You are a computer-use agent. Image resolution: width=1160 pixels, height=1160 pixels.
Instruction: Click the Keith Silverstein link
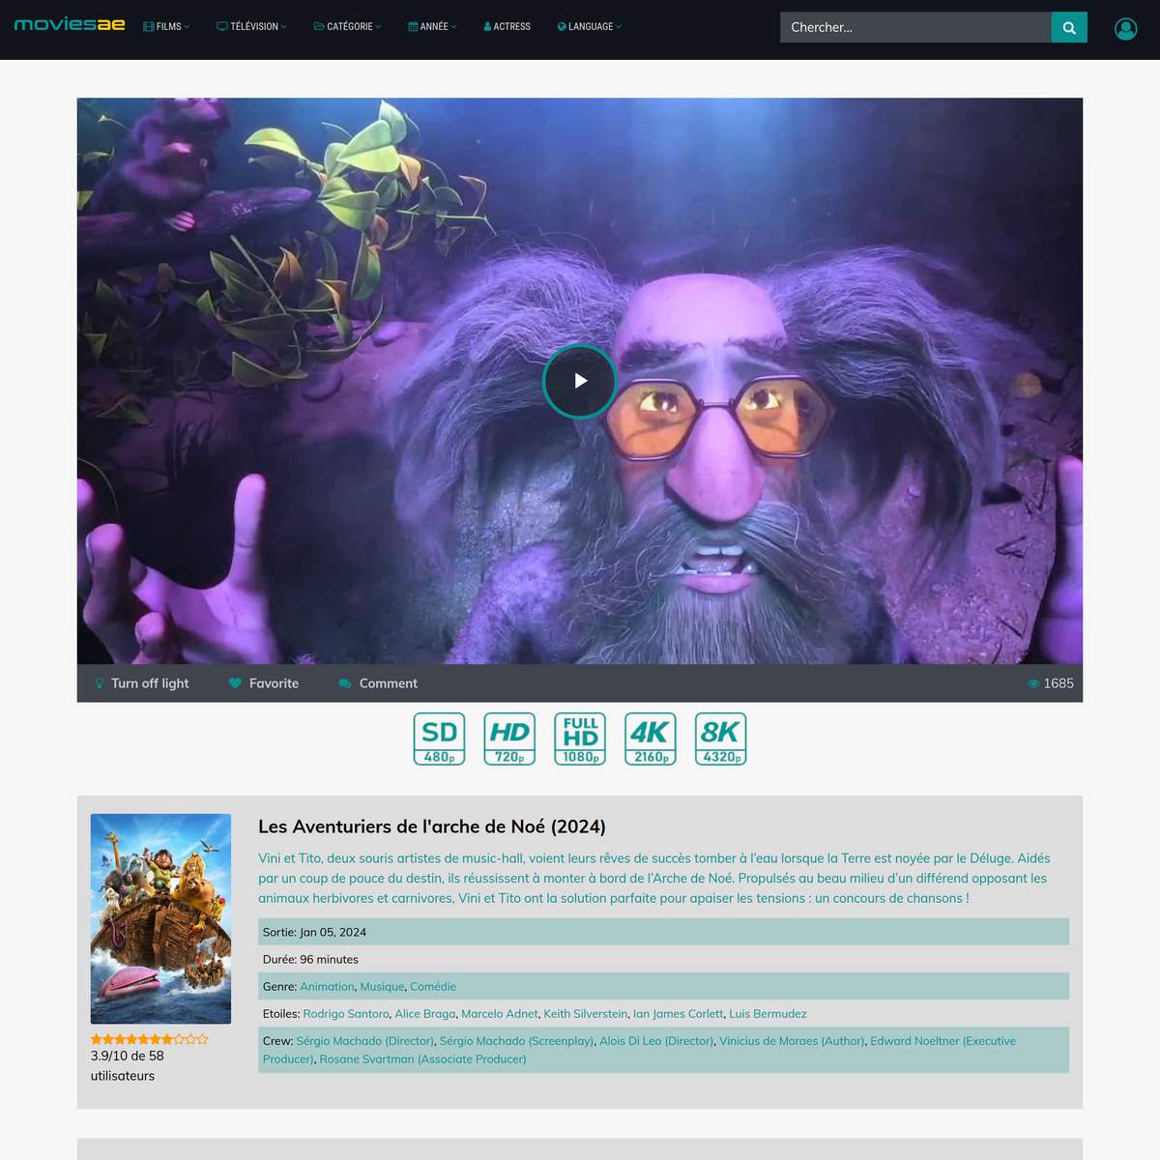coord(586,1014)
